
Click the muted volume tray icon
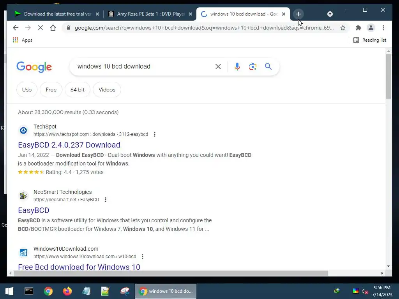[365, 291]
